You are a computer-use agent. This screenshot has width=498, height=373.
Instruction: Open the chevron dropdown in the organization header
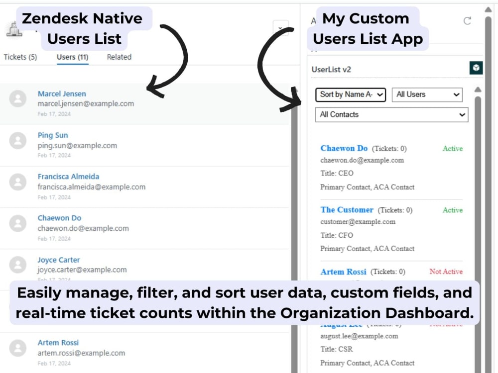point(280,28)
